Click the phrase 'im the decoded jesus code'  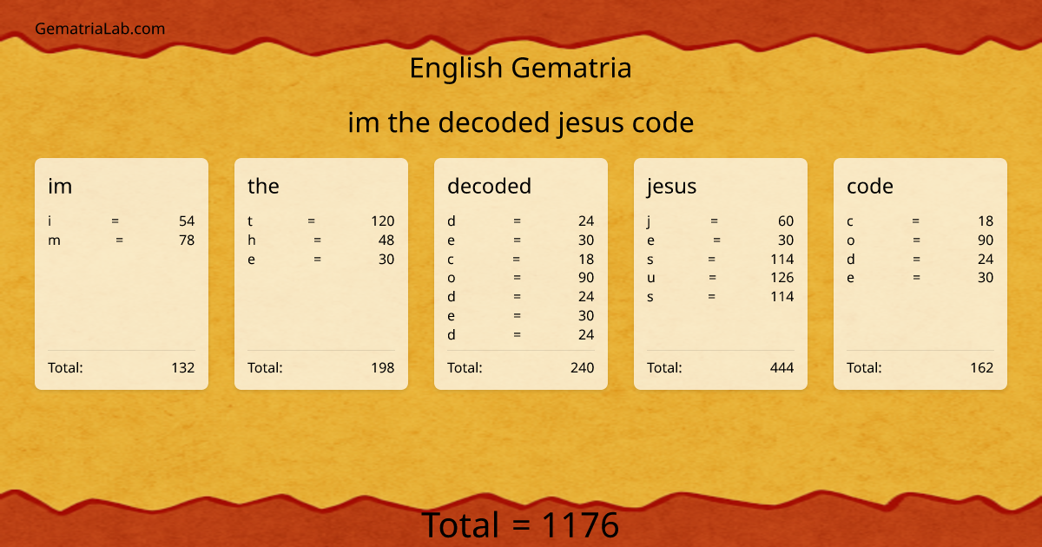(520, 122)
